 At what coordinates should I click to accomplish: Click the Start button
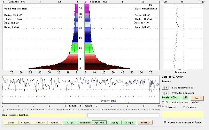tap(11, 122)
